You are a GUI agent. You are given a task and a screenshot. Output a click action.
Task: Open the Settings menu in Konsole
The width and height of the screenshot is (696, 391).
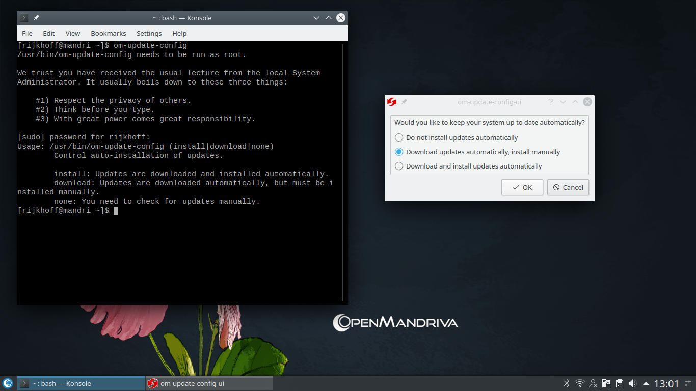click(x=149, y=33)
